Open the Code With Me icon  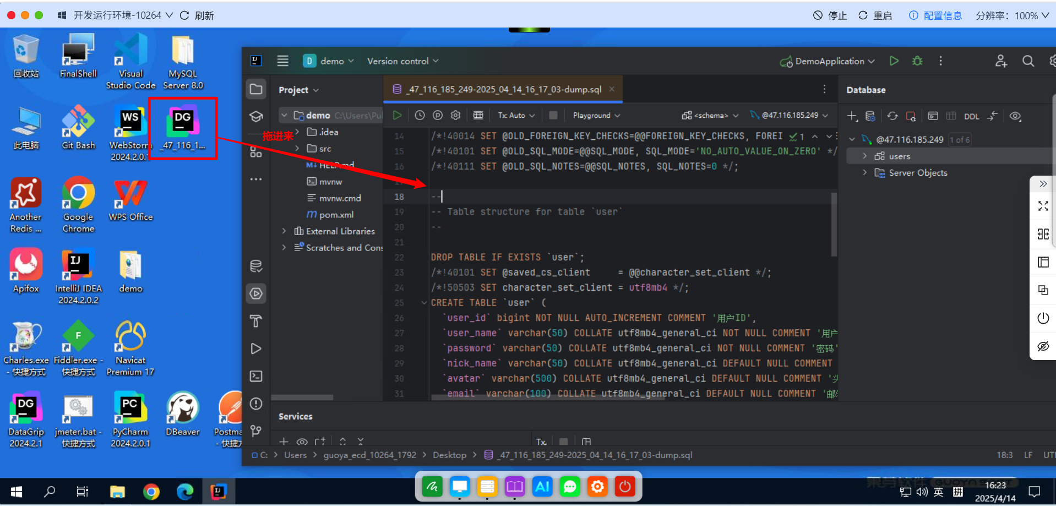click(1001, 61)
